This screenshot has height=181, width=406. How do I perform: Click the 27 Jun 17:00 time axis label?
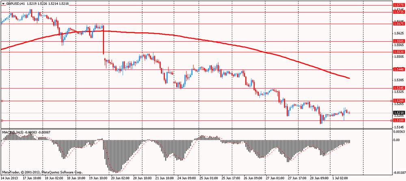coord(297,178)
